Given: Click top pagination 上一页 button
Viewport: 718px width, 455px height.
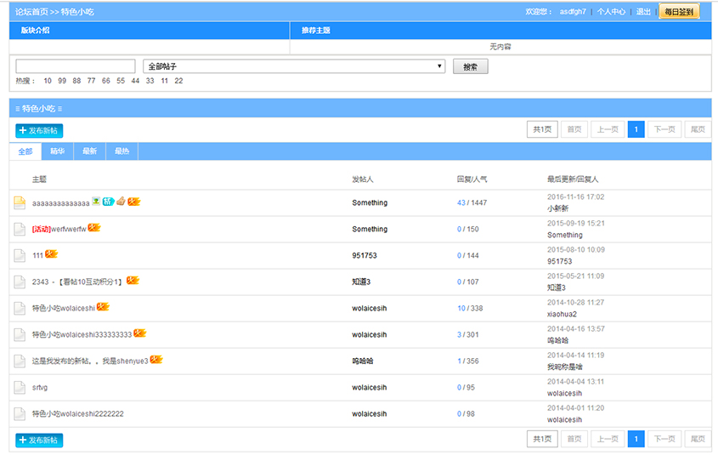Looking at the screenshot, I should [x=608, y=129].
